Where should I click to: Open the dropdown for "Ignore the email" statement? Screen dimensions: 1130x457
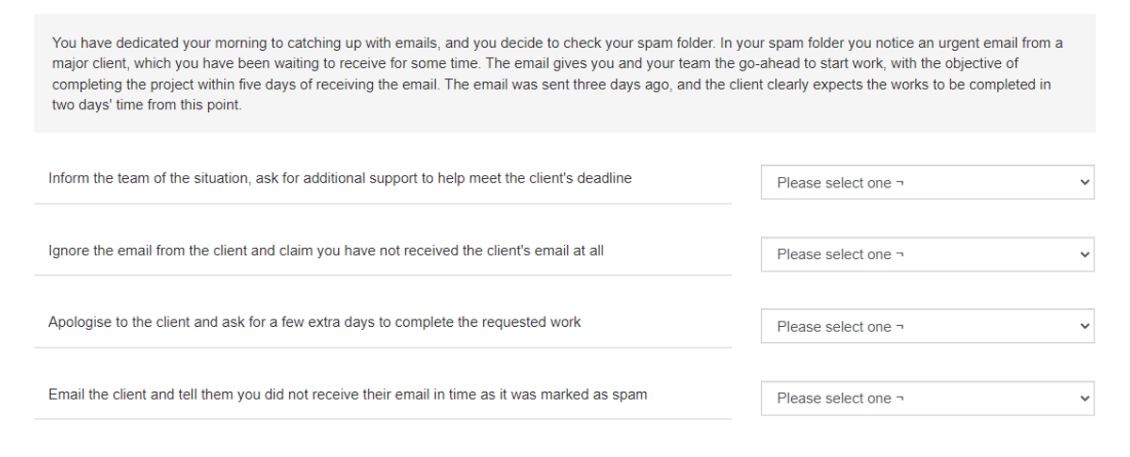coord(927,254)
